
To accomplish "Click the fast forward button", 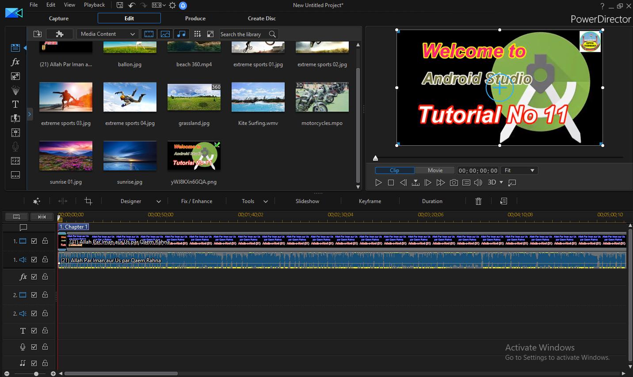I will [440, 182].
